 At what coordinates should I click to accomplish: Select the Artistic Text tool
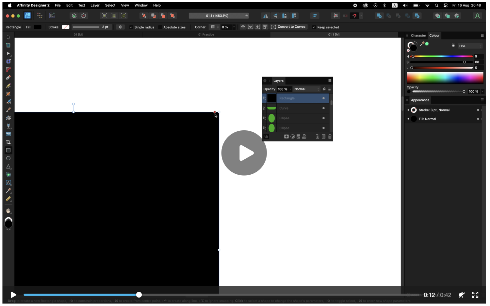(x=8, y=183)
